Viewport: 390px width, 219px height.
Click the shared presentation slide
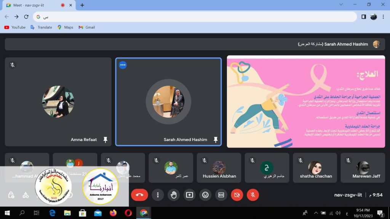[x=306, y=102]
